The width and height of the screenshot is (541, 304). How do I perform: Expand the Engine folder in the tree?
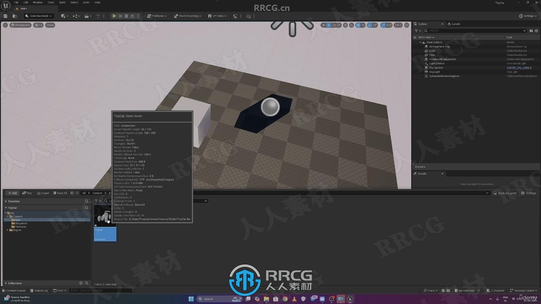(8, 230)
